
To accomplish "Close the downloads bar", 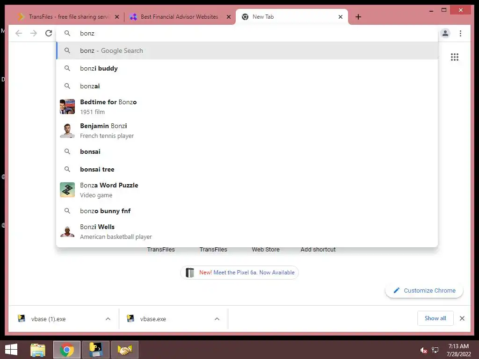I will tap(462, 318).
